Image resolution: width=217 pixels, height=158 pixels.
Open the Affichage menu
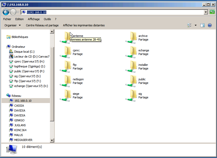[34, 19]
